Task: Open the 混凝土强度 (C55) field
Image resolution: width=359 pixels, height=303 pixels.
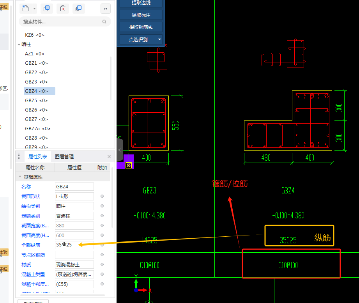Action: pyautogui.click(x=74, y=284)
